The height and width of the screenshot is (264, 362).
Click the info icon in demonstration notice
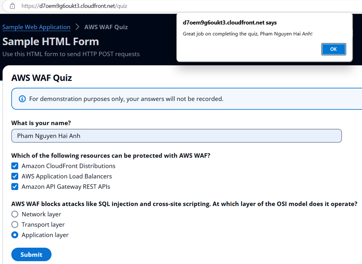(x=22, y=99)
